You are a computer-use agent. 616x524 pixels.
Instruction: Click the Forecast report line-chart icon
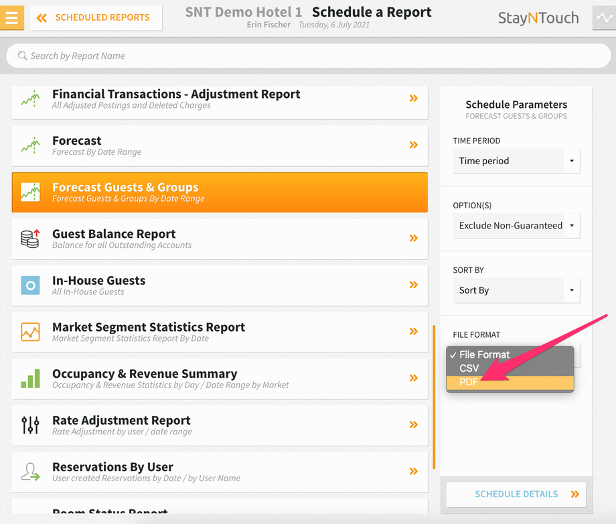(31, 145)
